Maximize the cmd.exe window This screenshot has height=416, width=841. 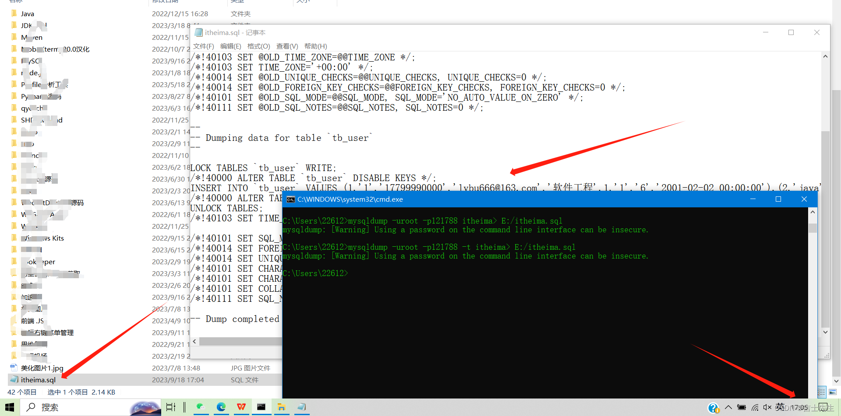coord(778,199)
